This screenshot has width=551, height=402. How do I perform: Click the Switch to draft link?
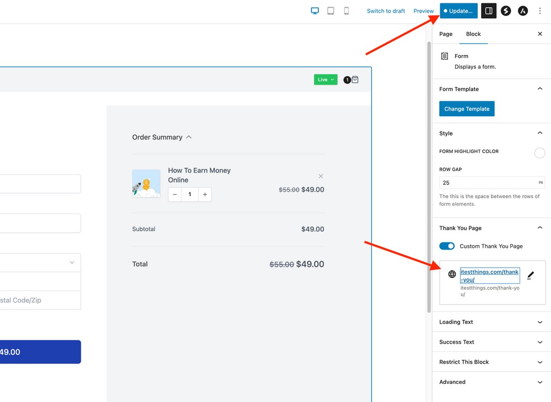coord(386,10)
